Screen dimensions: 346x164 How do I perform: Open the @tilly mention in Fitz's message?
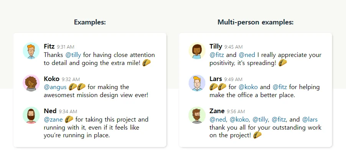click(73, 55)
